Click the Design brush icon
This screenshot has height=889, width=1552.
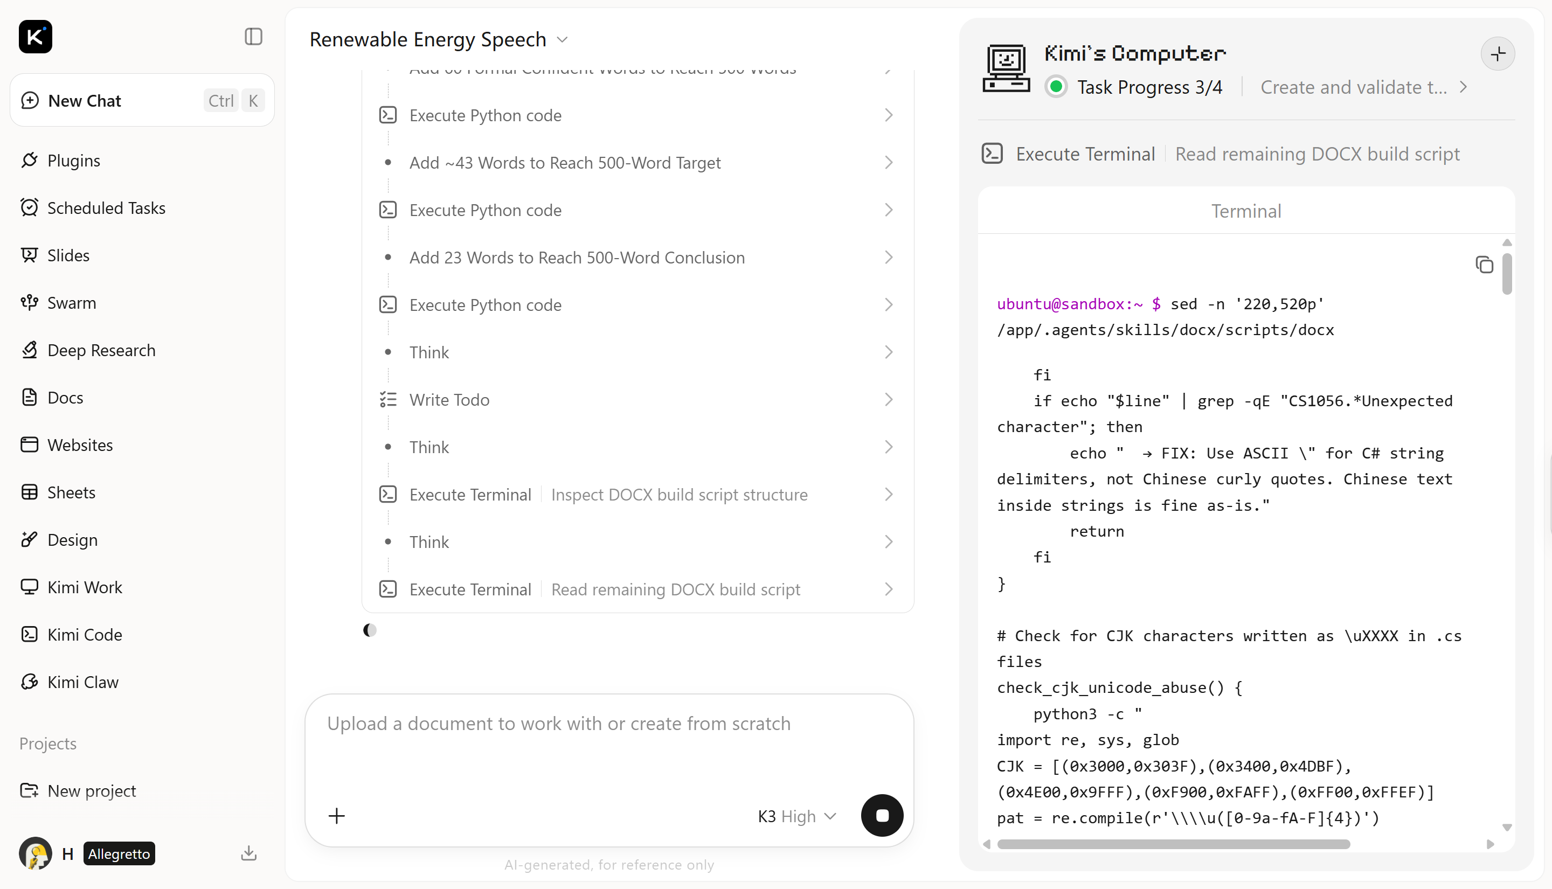pos(29,540)
